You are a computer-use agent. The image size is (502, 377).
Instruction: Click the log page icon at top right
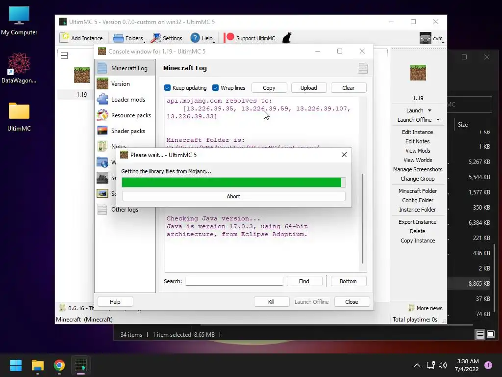point(363,68)
